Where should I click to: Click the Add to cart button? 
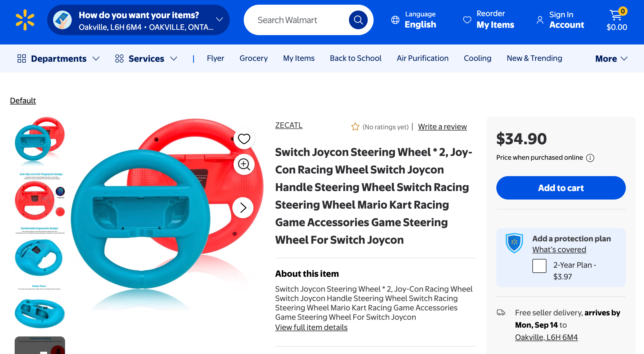(561, 188)
